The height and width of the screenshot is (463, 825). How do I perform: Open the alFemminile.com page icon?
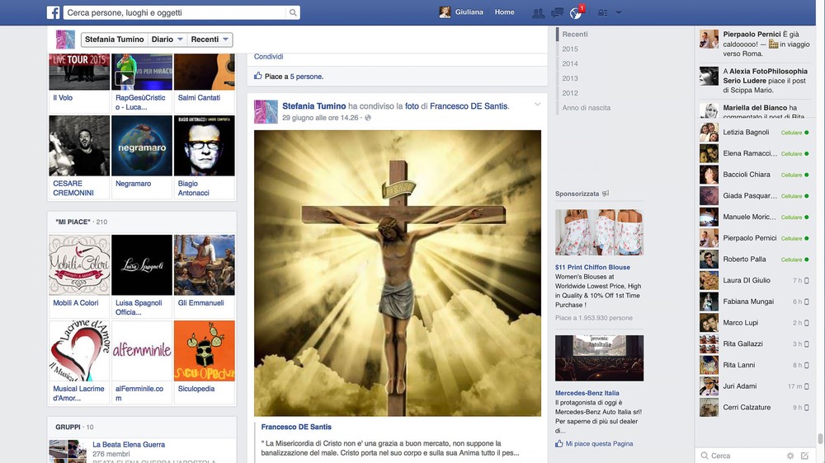(142, 351)
